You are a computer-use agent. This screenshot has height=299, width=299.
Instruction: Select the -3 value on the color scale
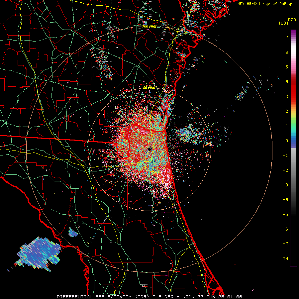coord(285,185)
